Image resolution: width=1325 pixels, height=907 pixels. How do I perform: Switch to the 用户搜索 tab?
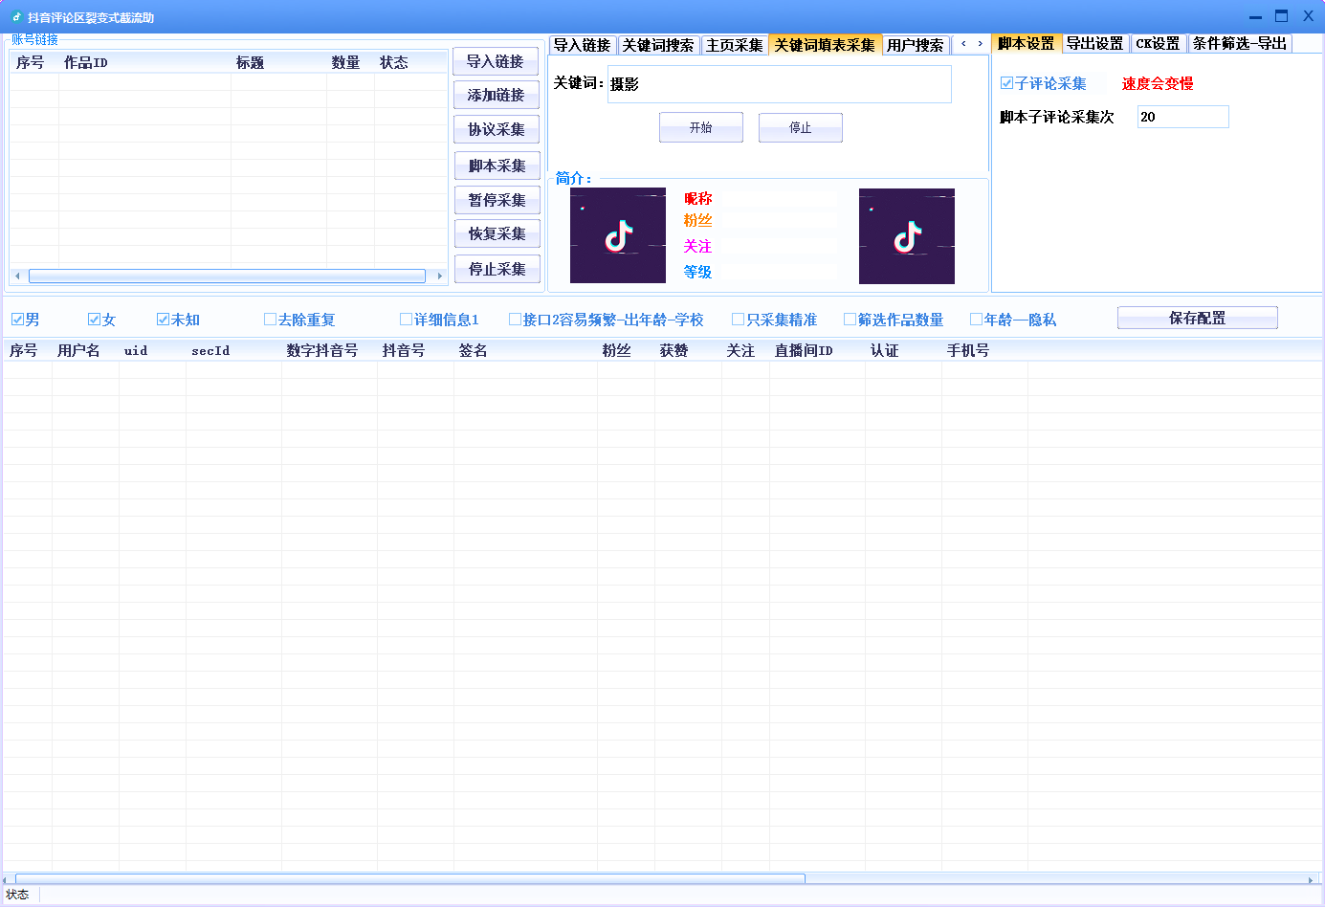[x=917, y=44]
